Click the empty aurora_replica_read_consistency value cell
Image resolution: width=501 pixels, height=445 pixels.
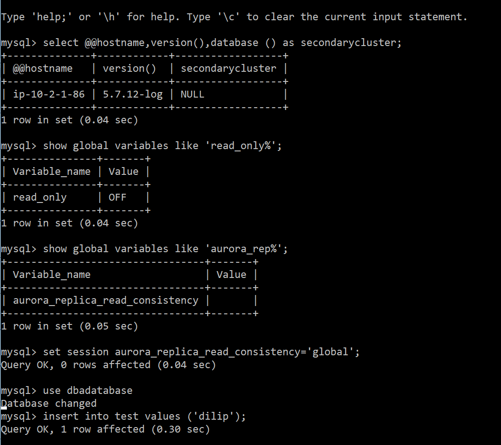click(231, 301)
